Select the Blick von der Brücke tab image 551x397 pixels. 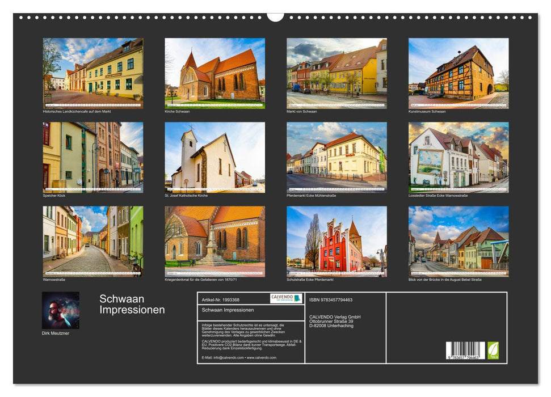point(457,240)
